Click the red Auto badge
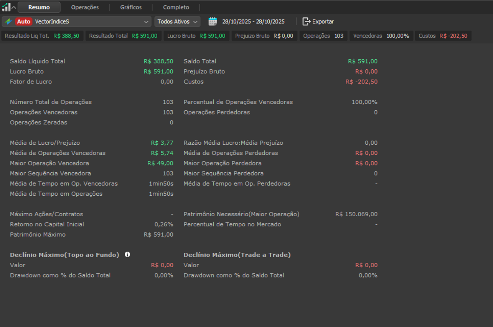The width and height of the screenshot is (493, 327). [x=23, y=21]
